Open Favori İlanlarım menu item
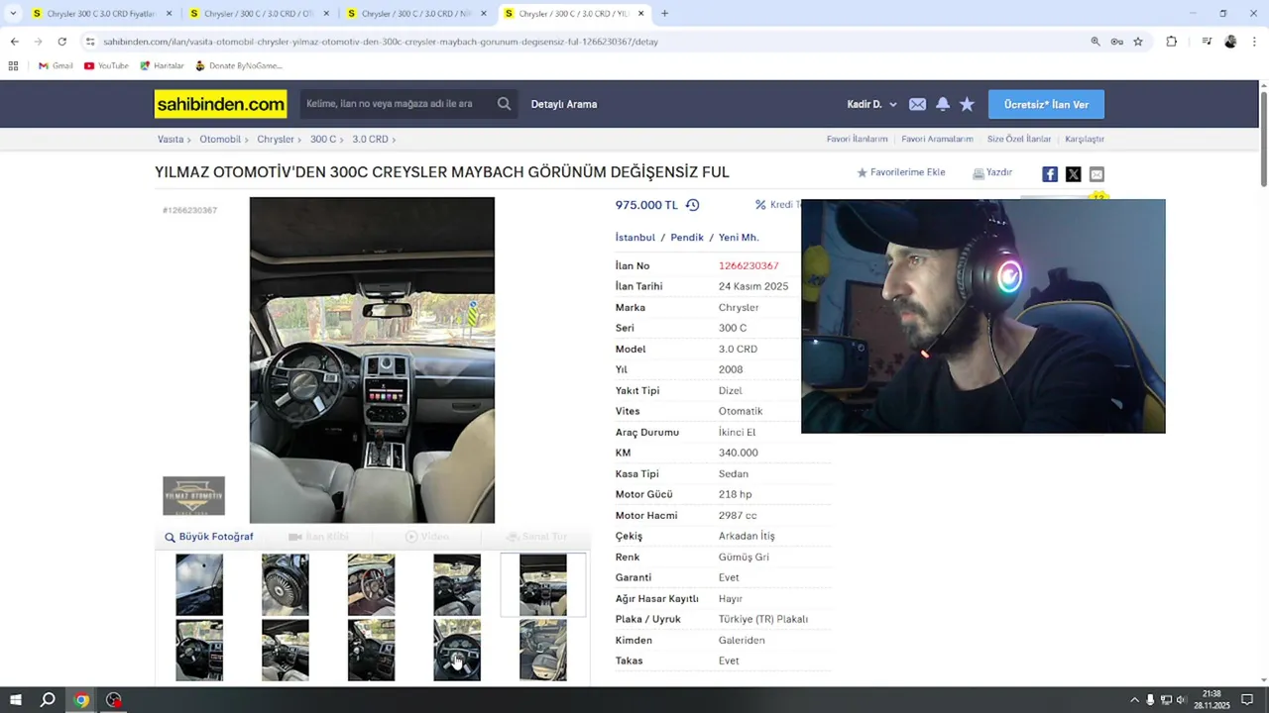Image resolution: width=1269 pixels, height=713 pixels. pos(858,140)
